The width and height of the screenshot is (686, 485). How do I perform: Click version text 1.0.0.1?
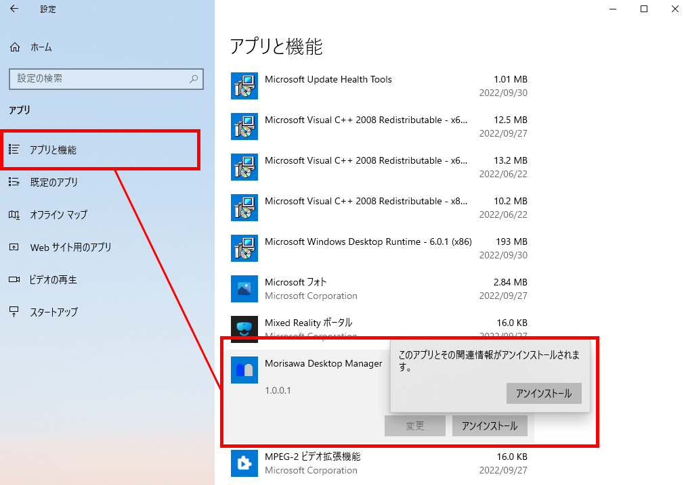click(278, 390)
